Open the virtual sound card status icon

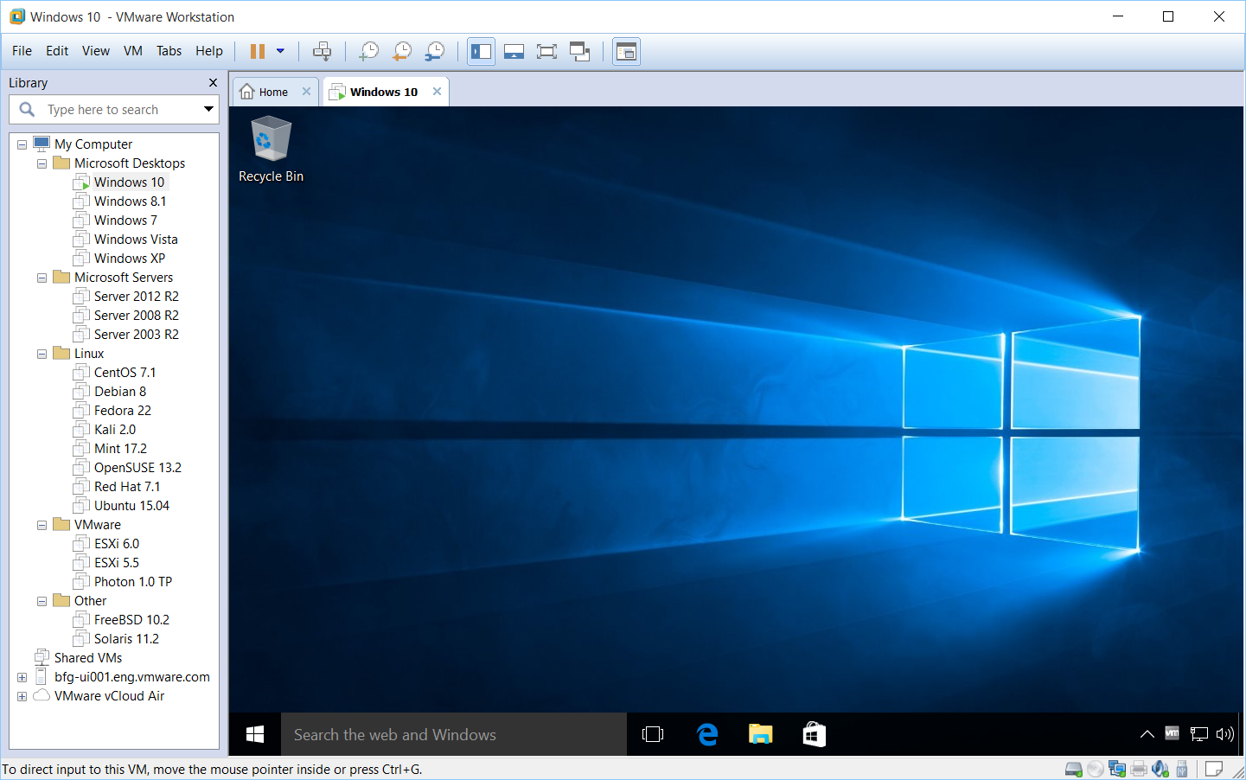[x=1160, y=769]
